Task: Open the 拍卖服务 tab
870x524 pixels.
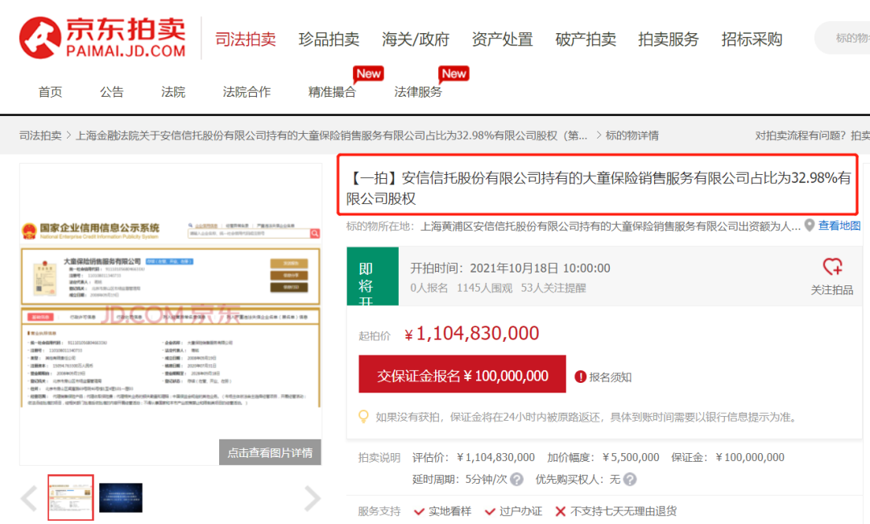Action: 669,40
